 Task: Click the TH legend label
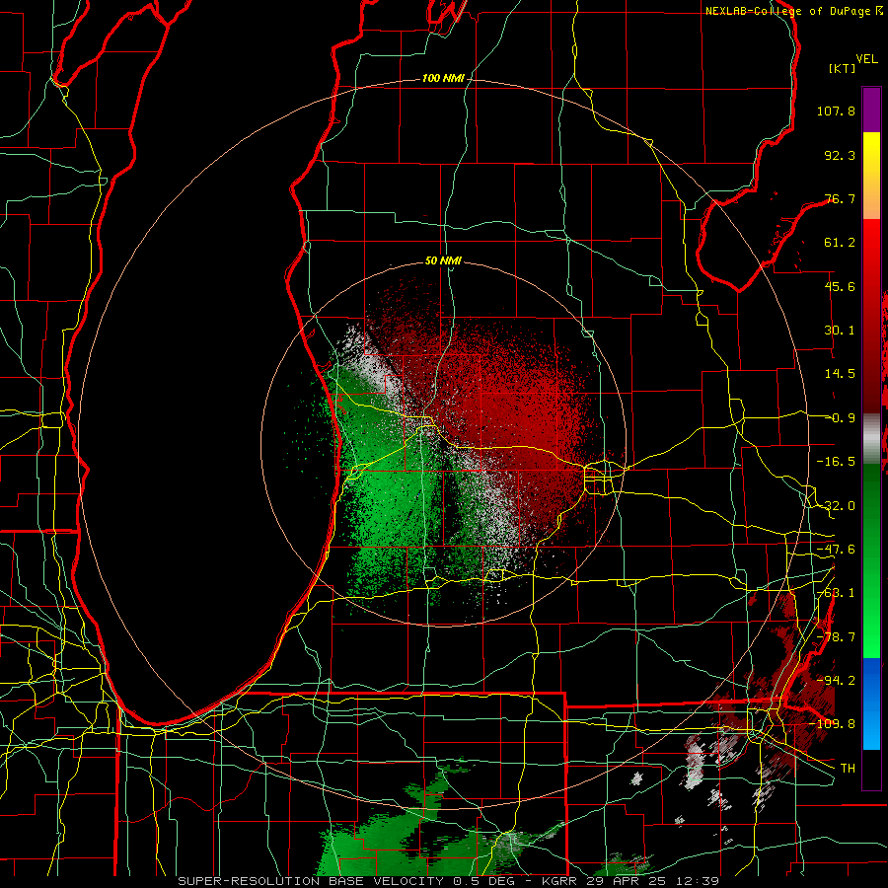click(848, 769)
